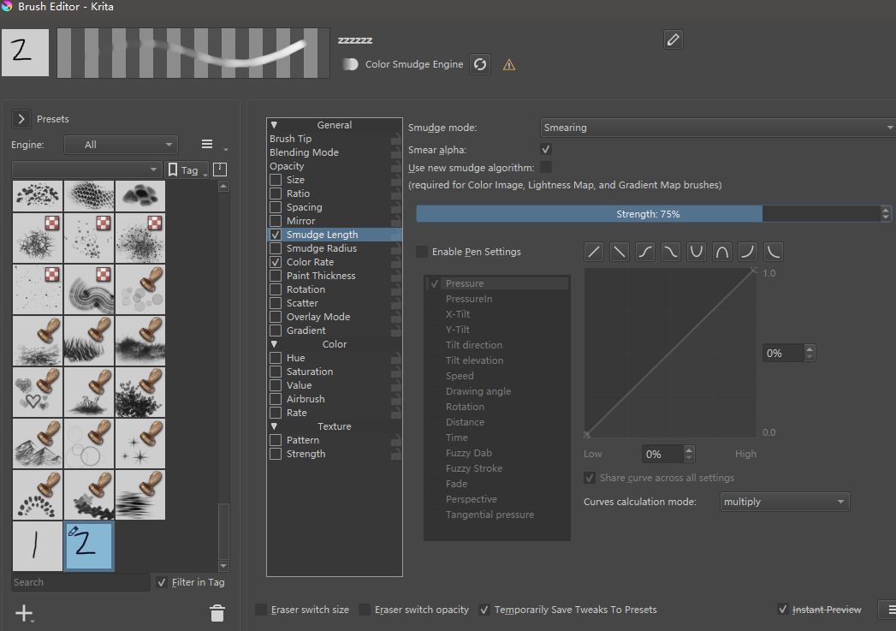Select the linear rising curve preset icon
This screenshot has width=896, height=631.
tap(595, 252)
